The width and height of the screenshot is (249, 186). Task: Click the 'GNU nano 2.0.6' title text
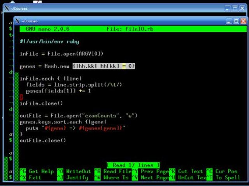tap(47, 29)
